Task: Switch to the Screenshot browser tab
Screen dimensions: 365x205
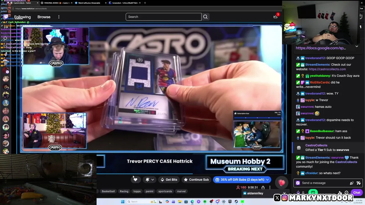Action: point(125,3)
